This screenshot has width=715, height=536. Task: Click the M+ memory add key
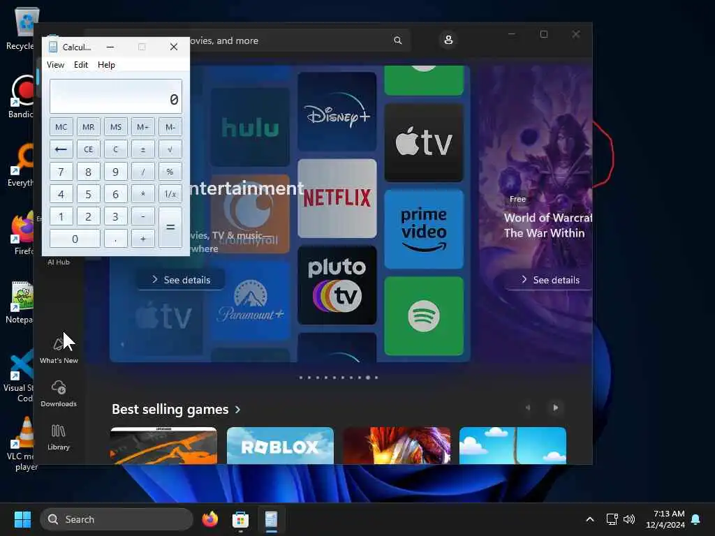click(142, 127)
